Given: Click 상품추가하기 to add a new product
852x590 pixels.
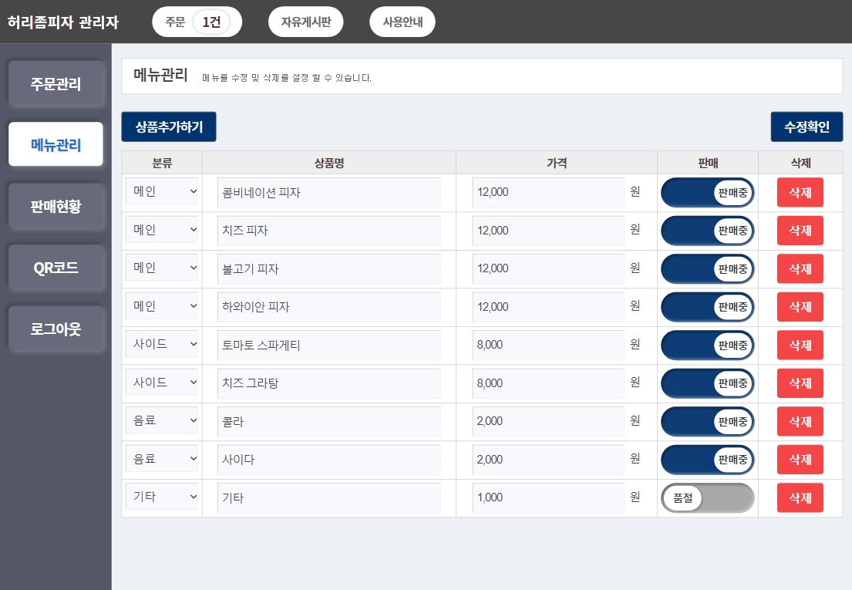Looking at the screenshot, I should pos(168,126).
